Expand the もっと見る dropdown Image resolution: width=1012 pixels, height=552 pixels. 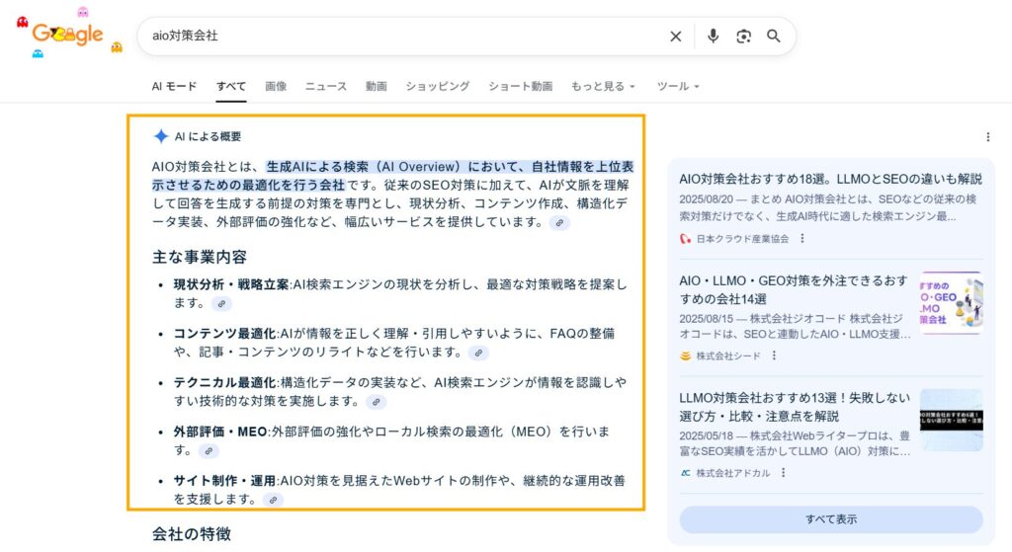click(603, 87)
